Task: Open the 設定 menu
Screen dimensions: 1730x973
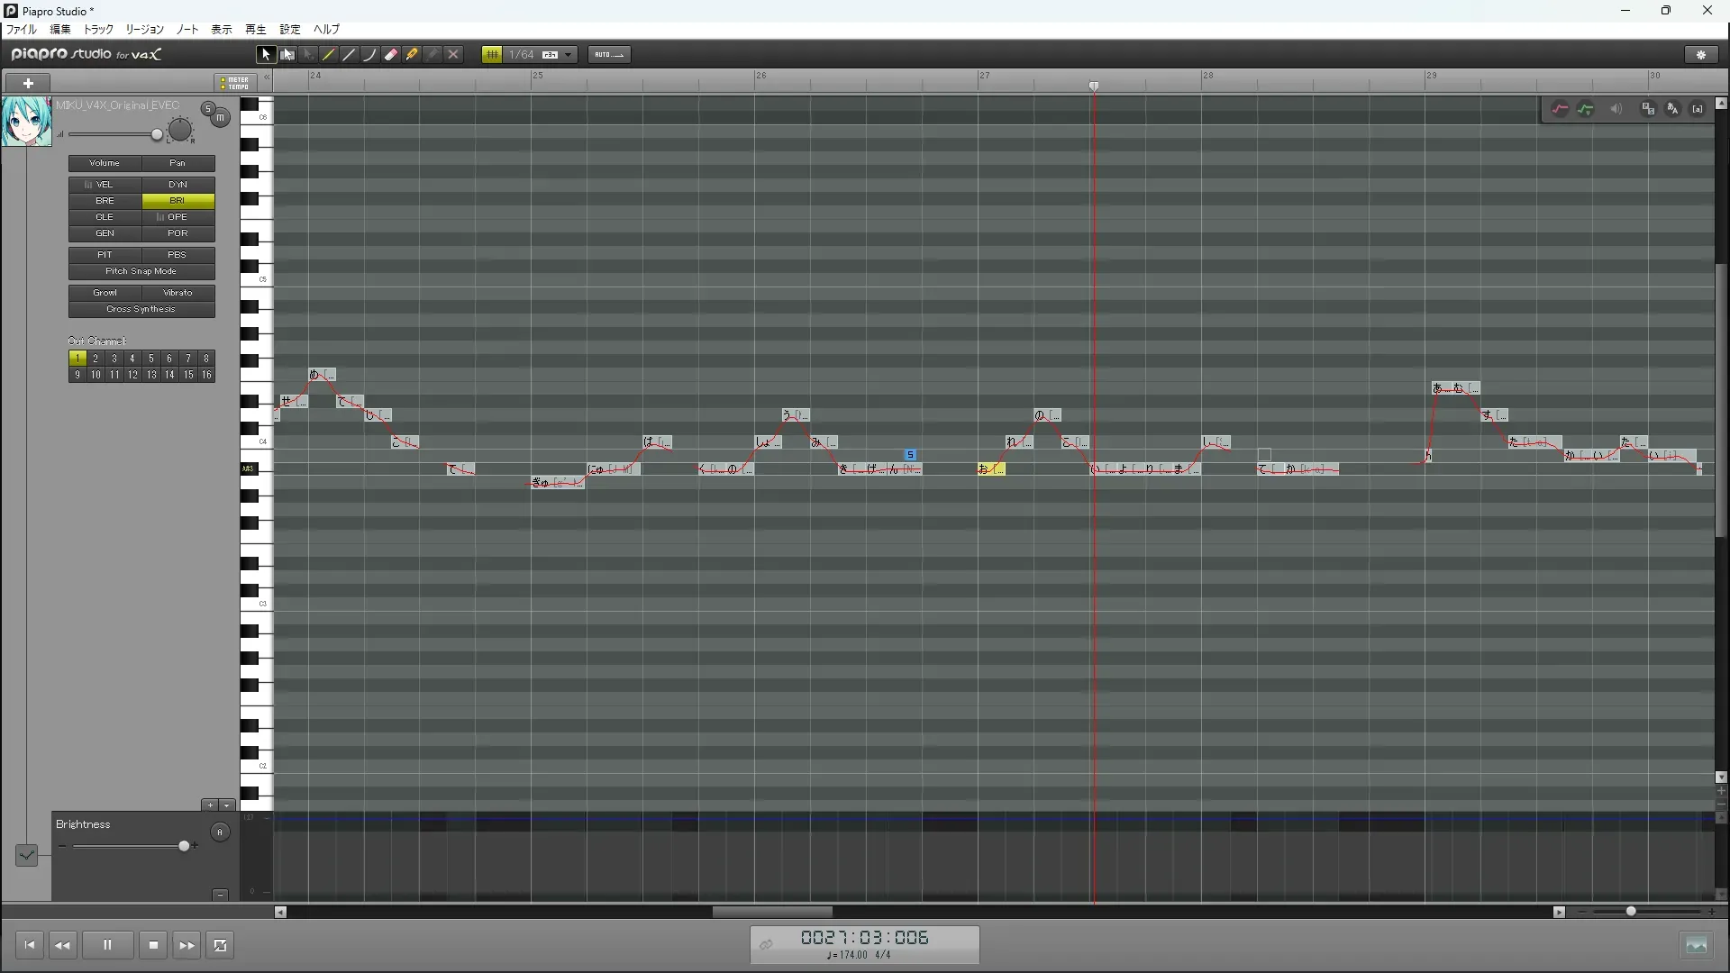Action: (x=289, y=30)
